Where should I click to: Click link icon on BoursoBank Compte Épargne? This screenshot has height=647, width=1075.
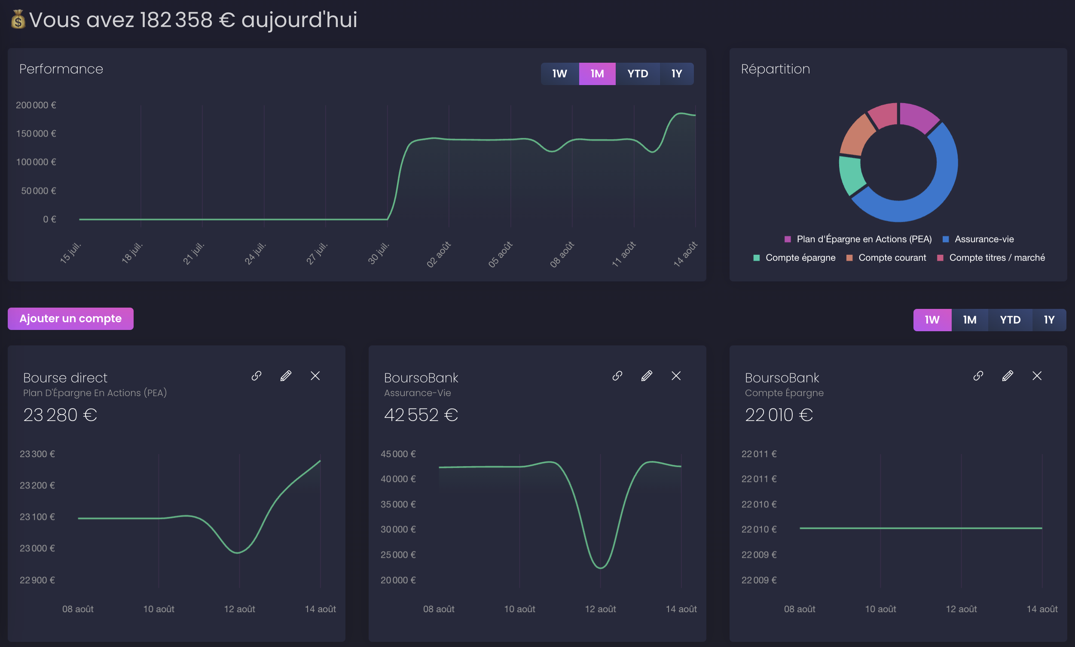point(978,376)
